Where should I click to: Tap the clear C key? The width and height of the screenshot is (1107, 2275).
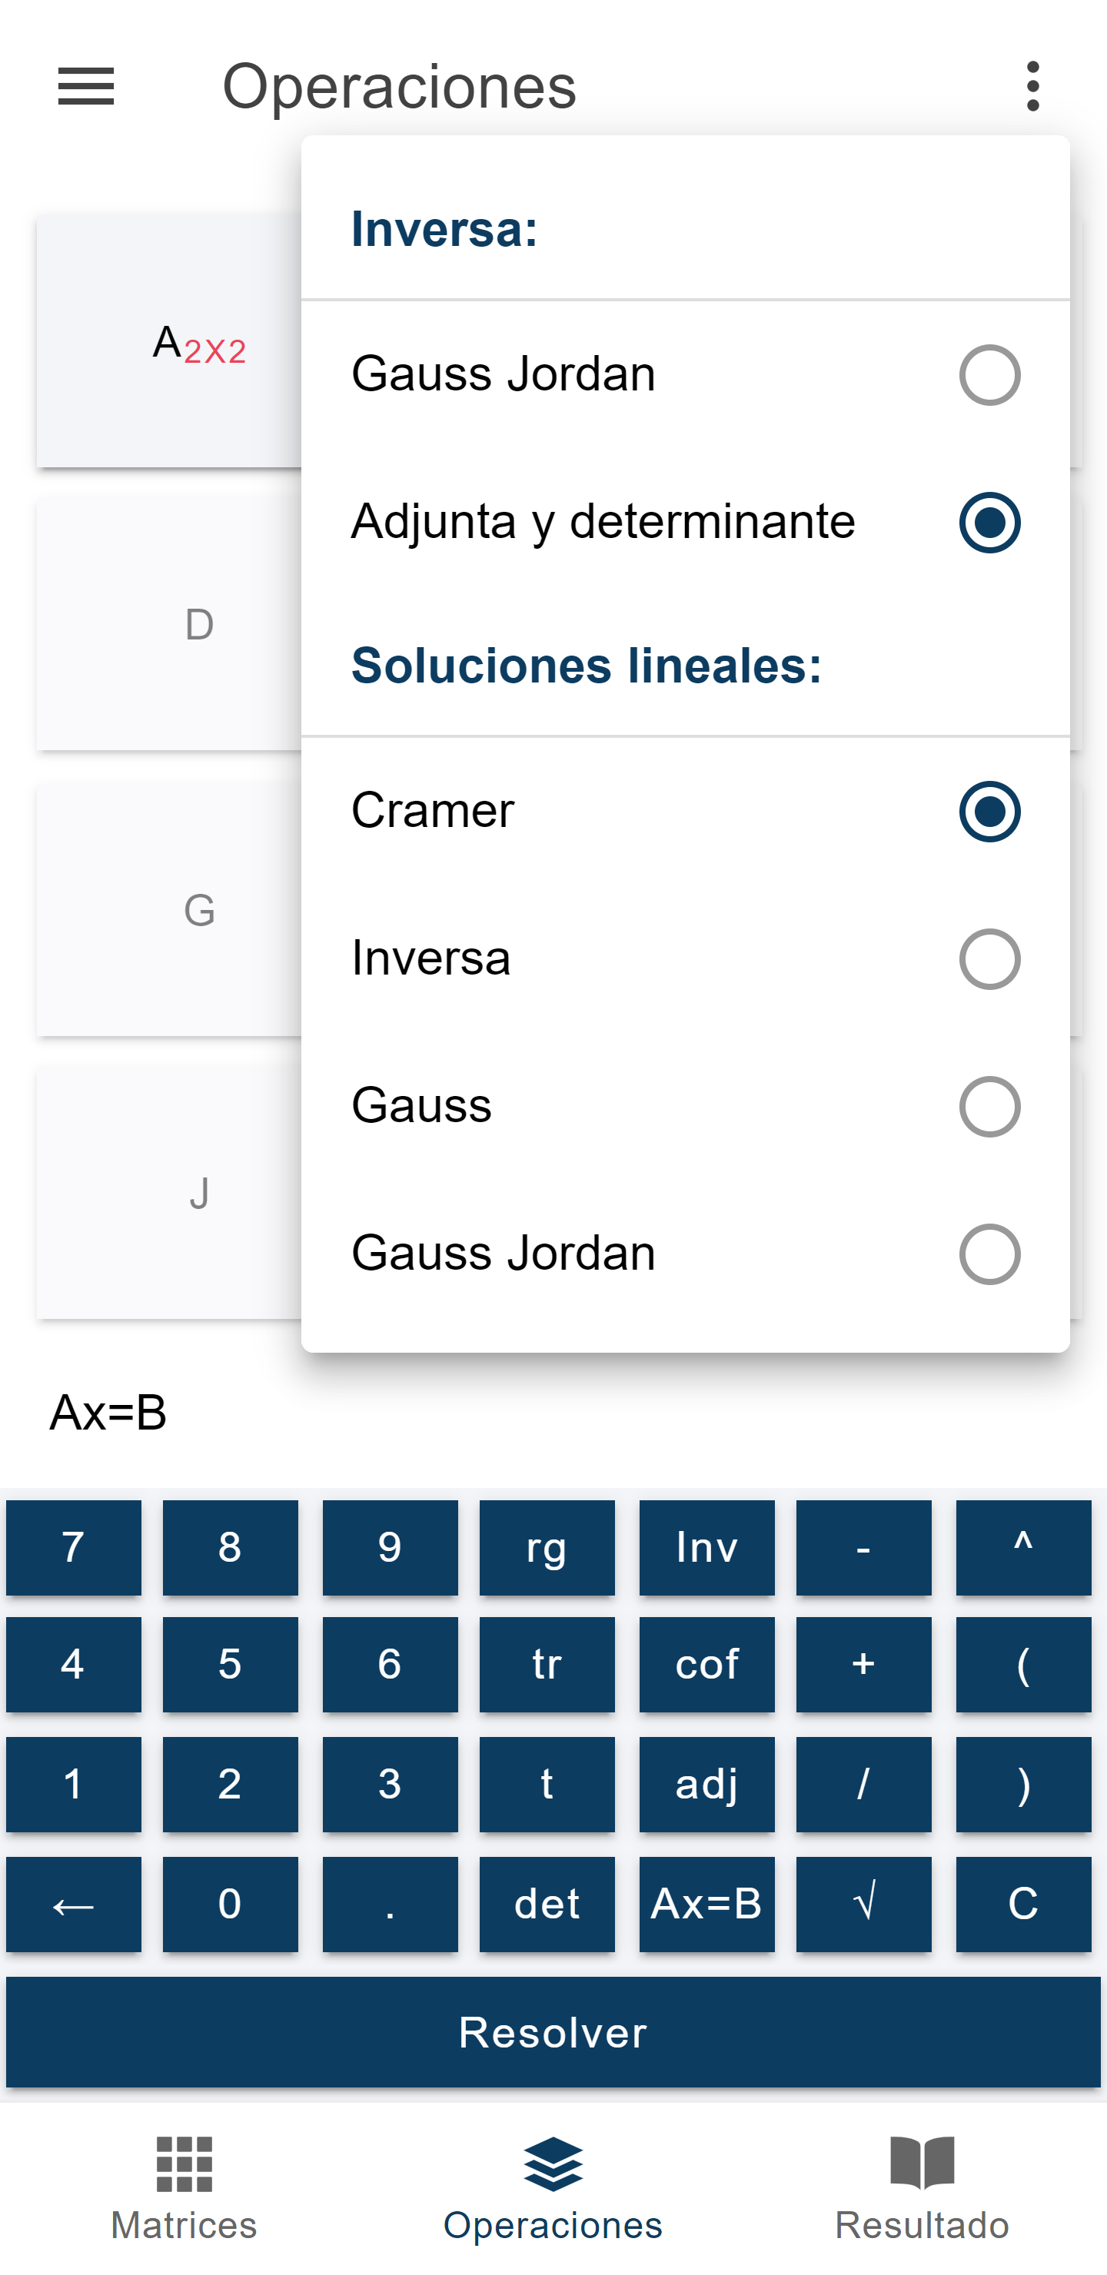[1023, 1905]
